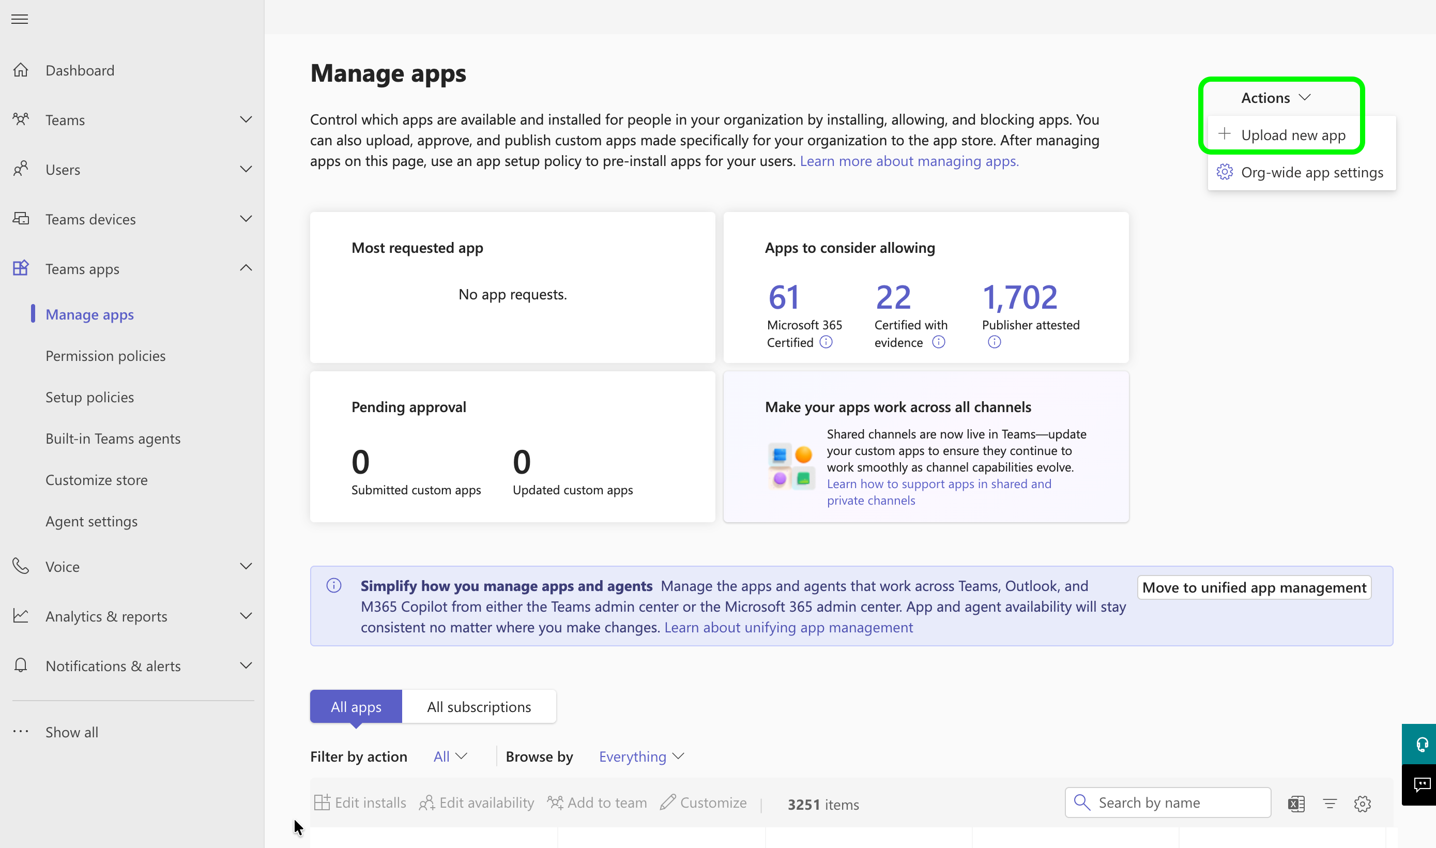Viewport: 1436px width, 848px height.
Task: Click the 1,702 Publisher attested count
Action: [1020, 297]
